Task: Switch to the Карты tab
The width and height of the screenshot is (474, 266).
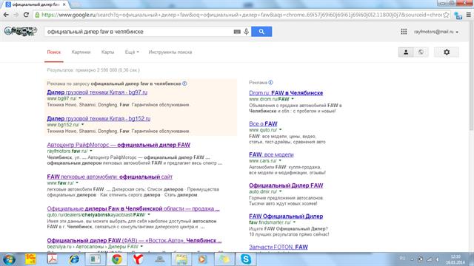Action: click(x=107, y=52)
